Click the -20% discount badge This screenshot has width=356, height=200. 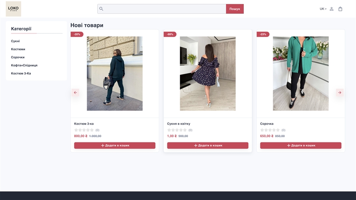click(x=77, y=34)
